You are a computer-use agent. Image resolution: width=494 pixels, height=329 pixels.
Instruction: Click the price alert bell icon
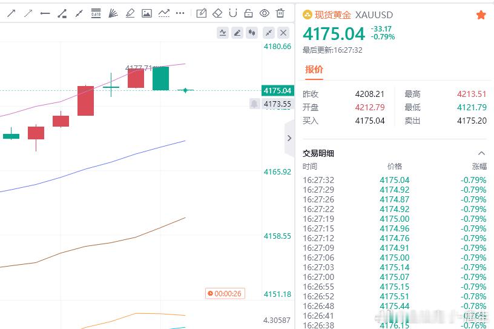254,104
